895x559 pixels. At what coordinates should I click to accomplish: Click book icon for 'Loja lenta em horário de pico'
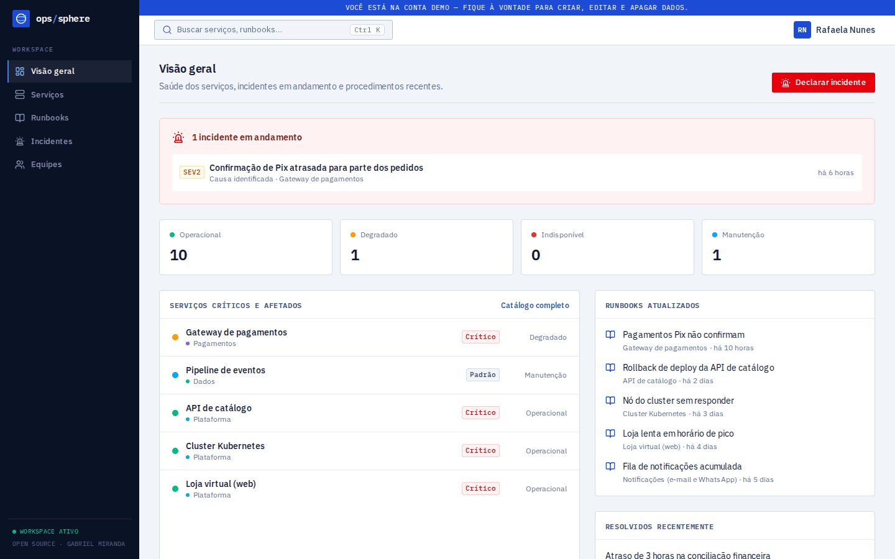point(610,434)
